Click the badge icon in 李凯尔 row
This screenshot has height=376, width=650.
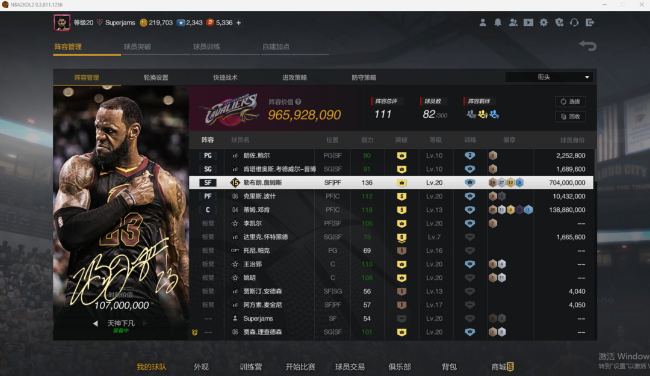tap(493, 223)
